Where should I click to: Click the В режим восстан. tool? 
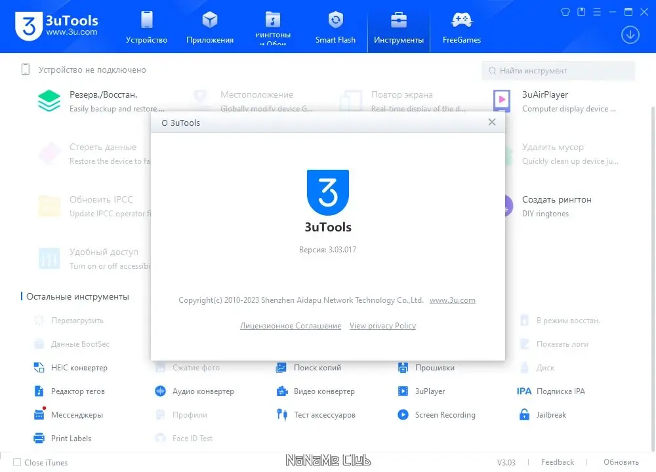pos(561,321)
